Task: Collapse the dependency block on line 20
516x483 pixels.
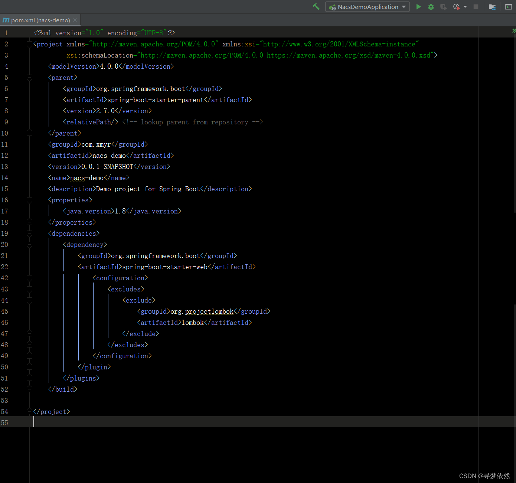Action: [29, 245]
